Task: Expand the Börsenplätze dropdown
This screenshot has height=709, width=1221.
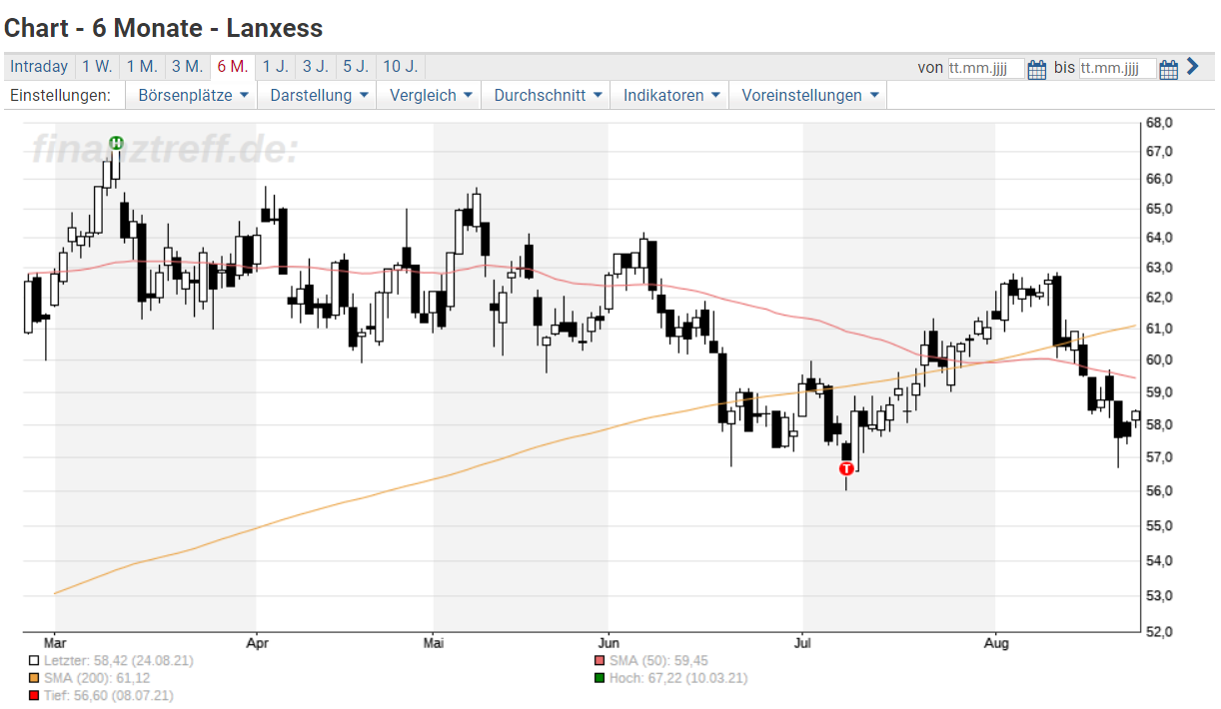Action: coord(192,96)
